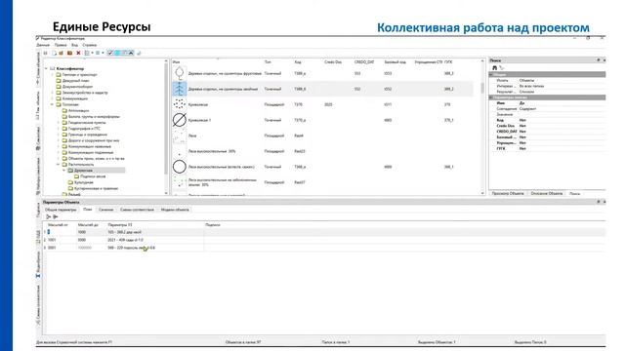The image size is (625, 351).
Task: Switch to the План tab
Action: coord(87,210)
